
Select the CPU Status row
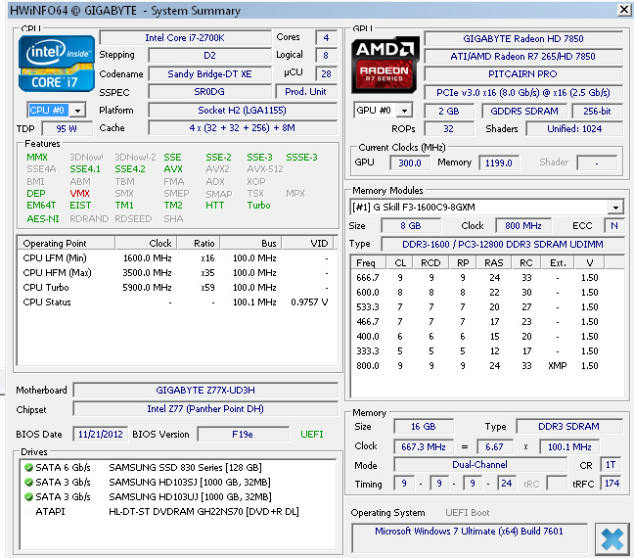click(x=176, y=302)
